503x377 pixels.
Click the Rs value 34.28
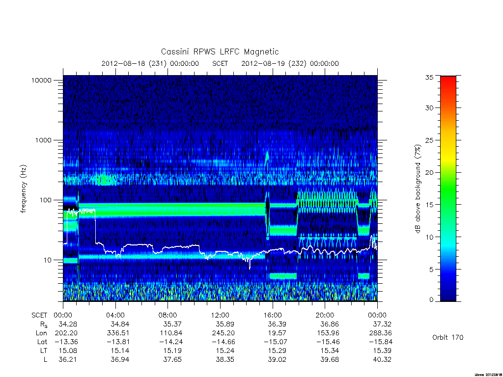click(68, 324)
